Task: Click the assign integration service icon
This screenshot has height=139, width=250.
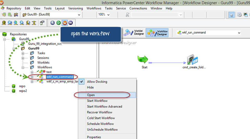Action: coord(127,15)
